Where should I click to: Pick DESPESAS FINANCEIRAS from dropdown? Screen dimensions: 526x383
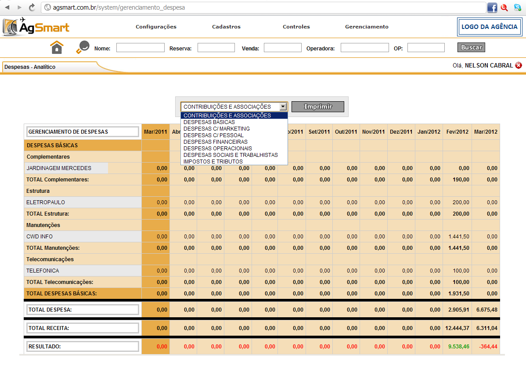[234, 142]
